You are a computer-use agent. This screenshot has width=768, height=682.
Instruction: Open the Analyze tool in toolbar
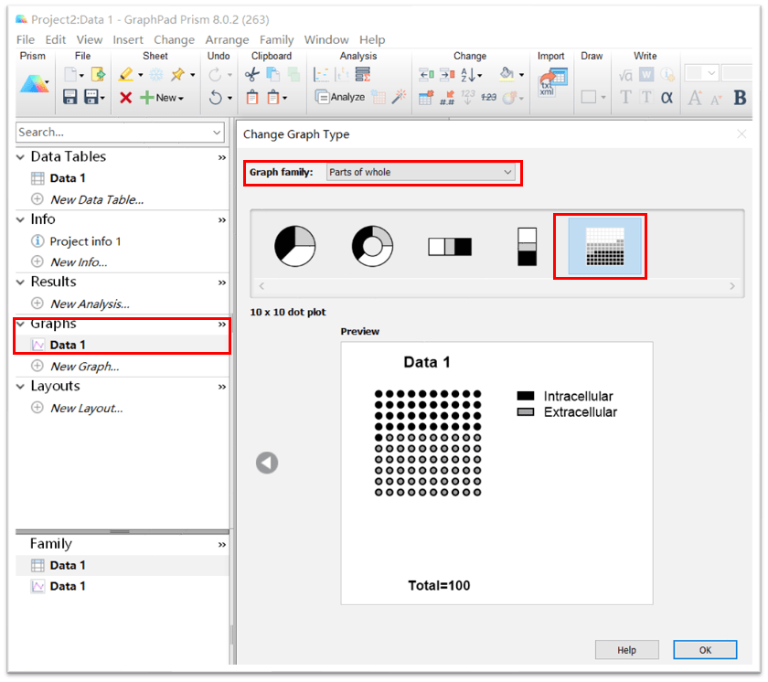click(x=340, y=97)
